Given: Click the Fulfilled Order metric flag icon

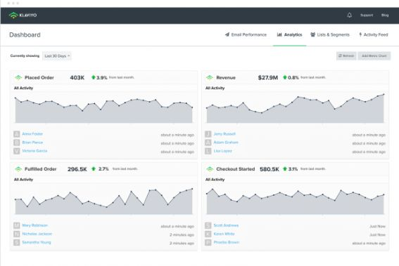Looking at the screenshot, I should point(18,169).
